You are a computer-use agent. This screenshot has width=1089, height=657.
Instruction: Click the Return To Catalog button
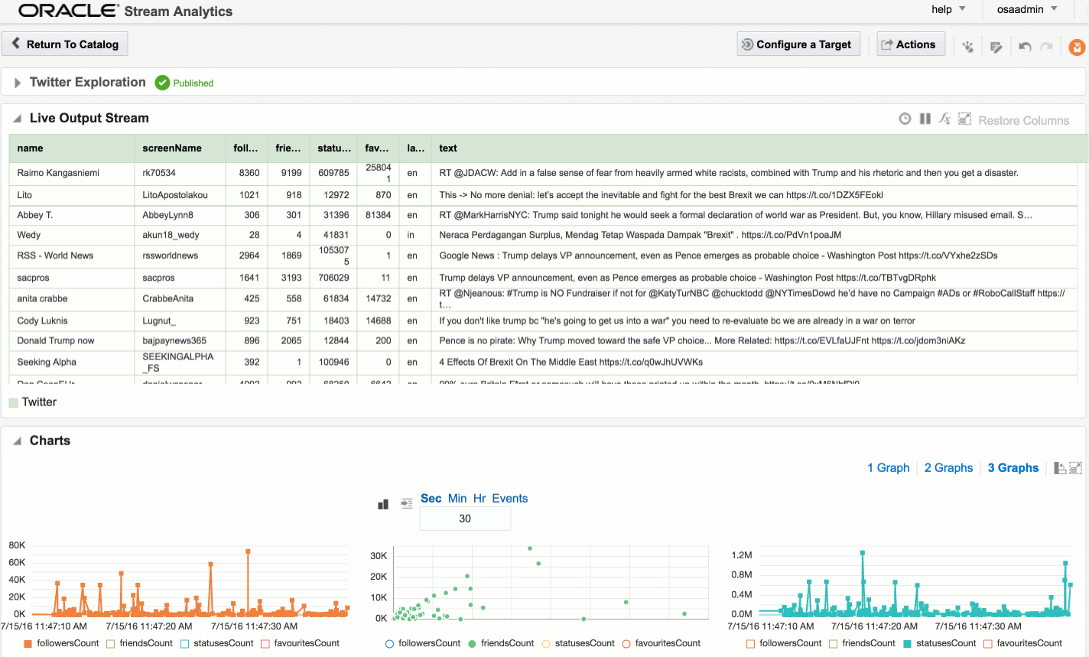(x=65, y=44)
